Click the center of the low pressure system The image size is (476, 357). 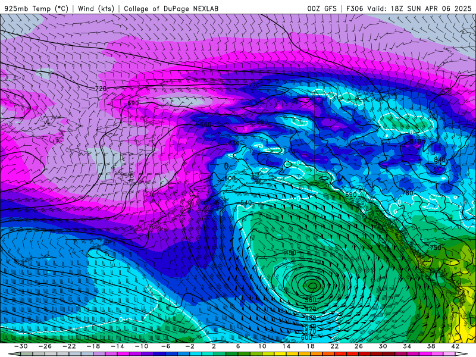313,286
